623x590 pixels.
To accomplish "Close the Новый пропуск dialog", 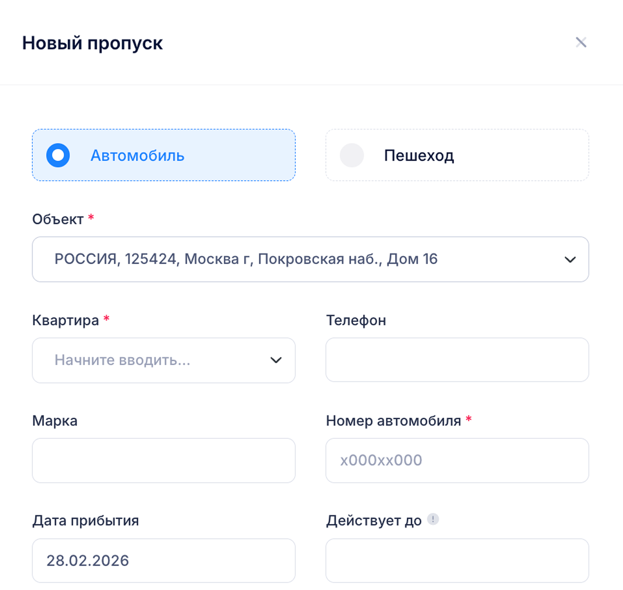I will 581,43.
